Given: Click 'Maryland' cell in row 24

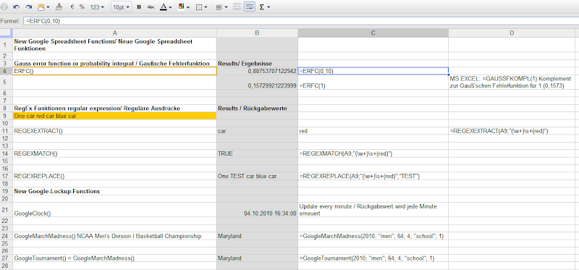Looking at the screenshot, I should point(257,236).
